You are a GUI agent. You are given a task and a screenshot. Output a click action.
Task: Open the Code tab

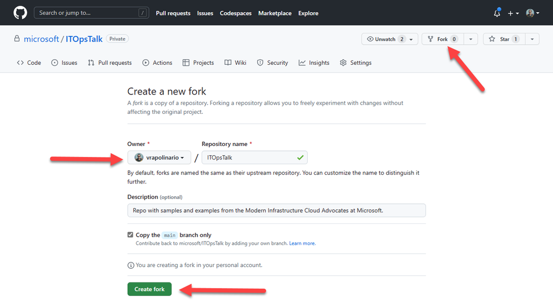click(x=29, y=63)
